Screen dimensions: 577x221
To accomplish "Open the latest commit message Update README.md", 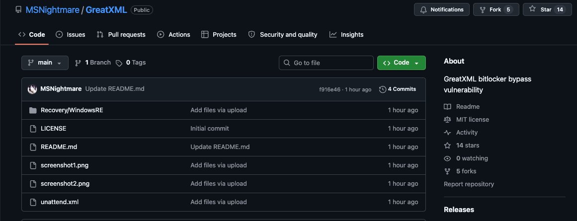I will point(115,89).
